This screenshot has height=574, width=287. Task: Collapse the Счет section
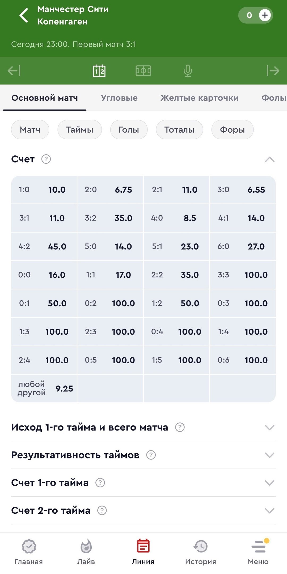269,159
